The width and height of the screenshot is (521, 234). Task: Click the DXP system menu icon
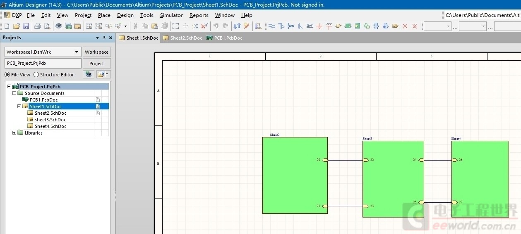click(x=12, y=15)
